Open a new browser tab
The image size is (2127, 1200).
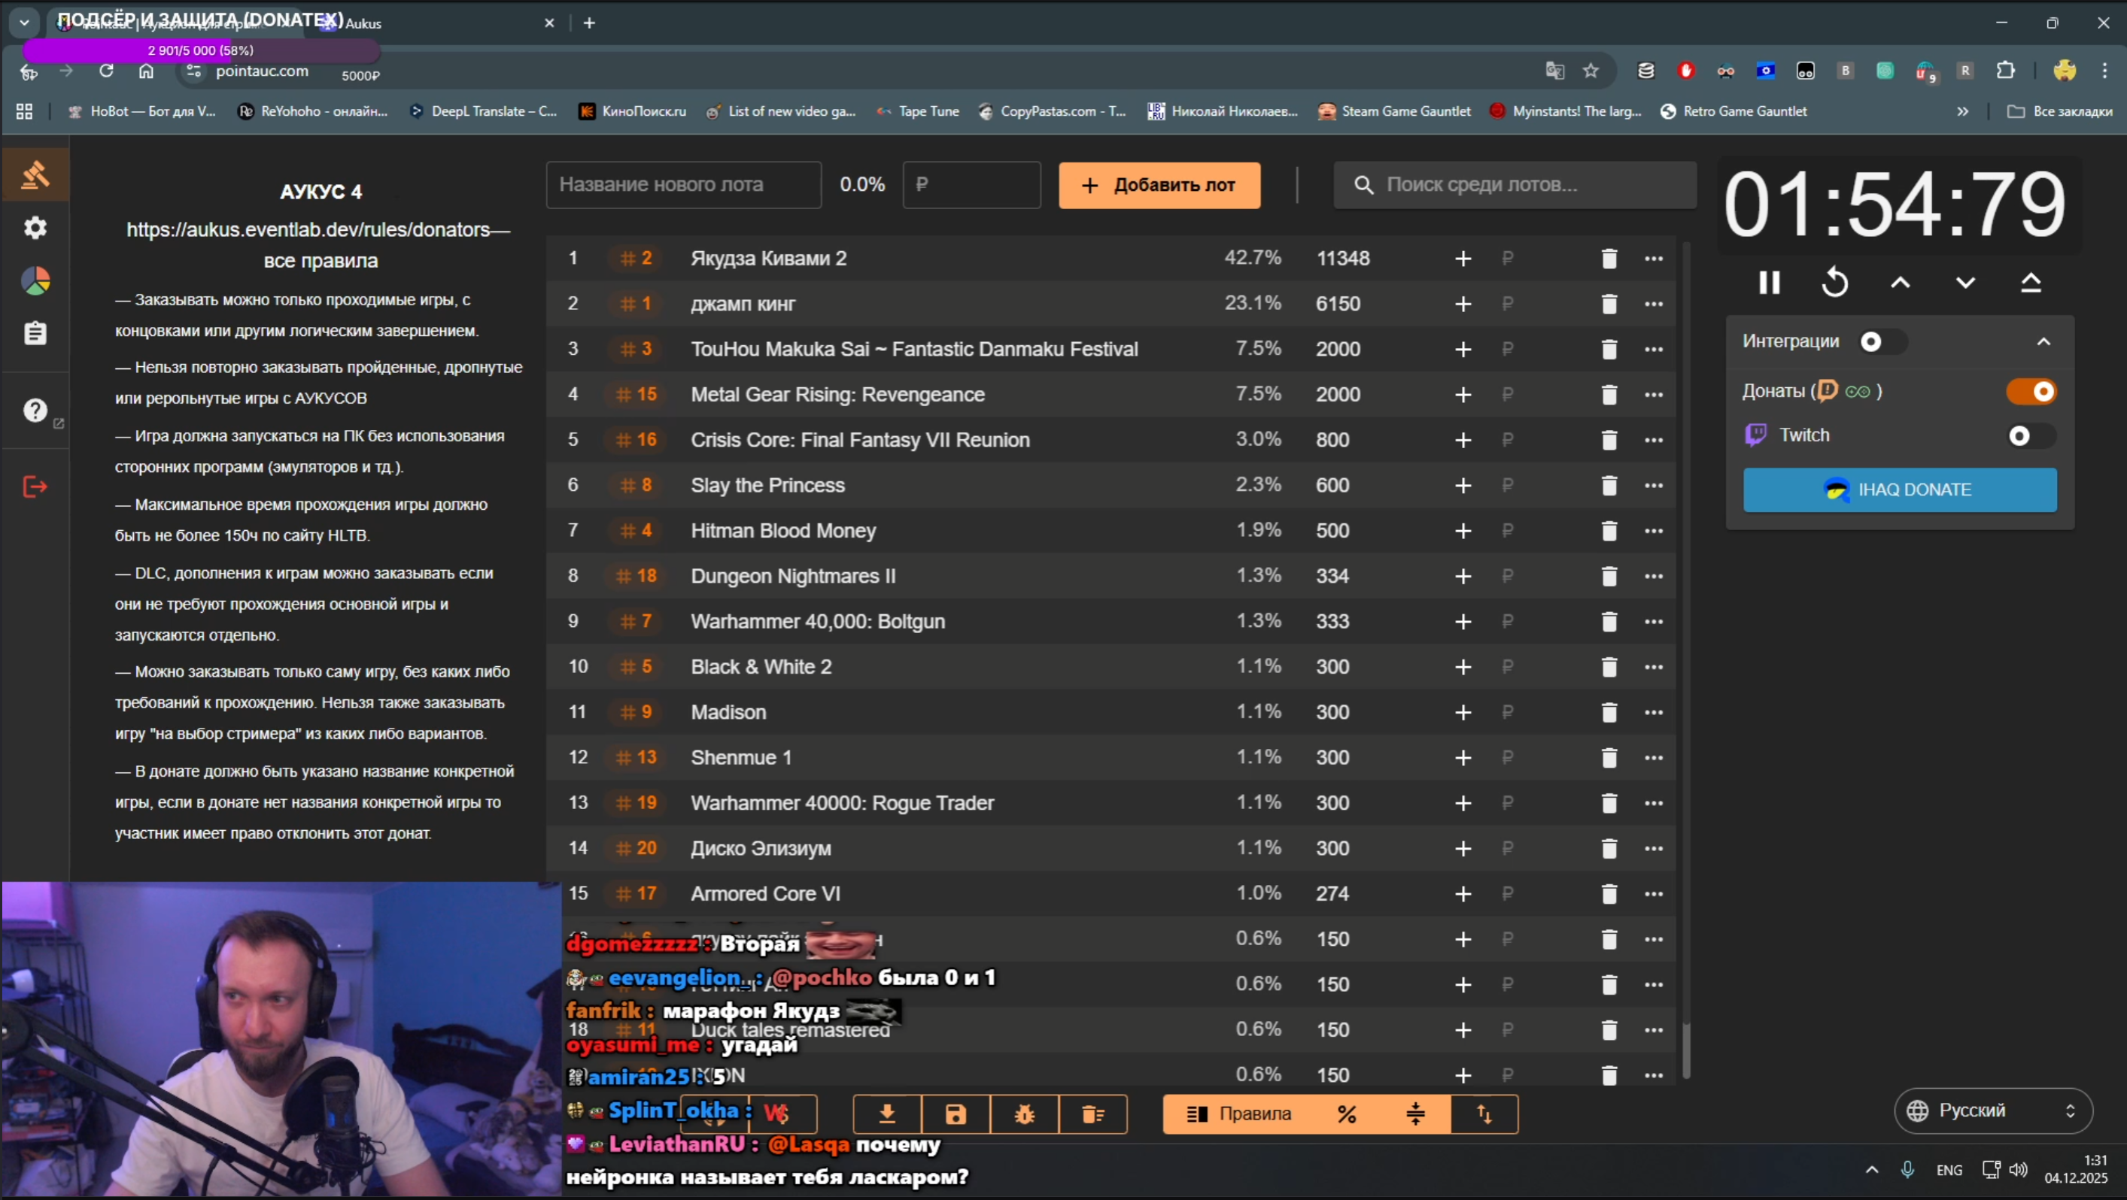pyautogui.click(x=588, y=23)
